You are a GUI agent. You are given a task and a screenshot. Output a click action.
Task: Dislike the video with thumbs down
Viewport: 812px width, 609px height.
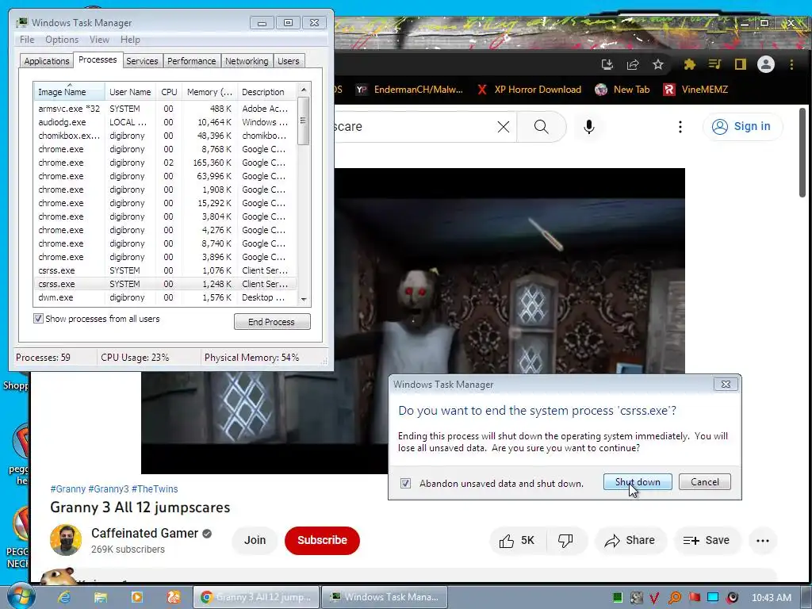[x=565, y=541]
